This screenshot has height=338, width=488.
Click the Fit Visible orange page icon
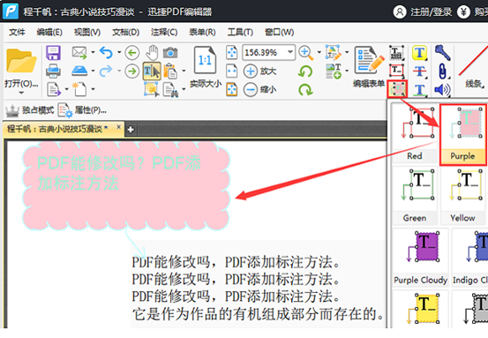[x=232, y=89]
